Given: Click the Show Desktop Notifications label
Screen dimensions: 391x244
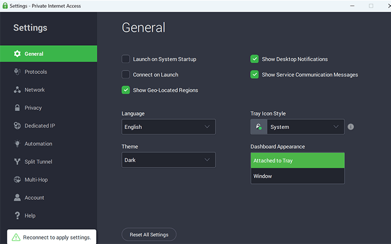Looking at the screenshot, I should pos(295,59).
